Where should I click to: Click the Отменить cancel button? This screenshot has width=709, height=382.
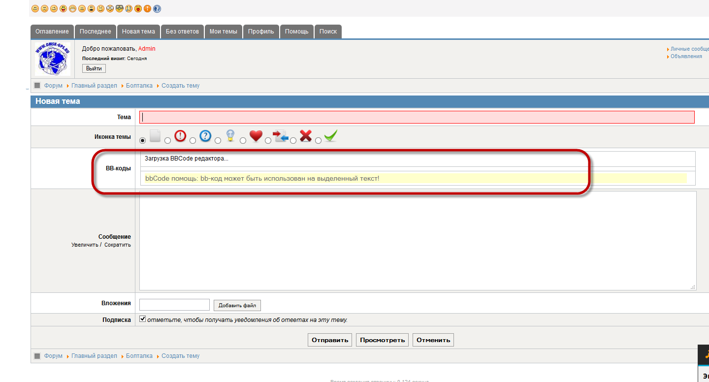pos(433,340)
